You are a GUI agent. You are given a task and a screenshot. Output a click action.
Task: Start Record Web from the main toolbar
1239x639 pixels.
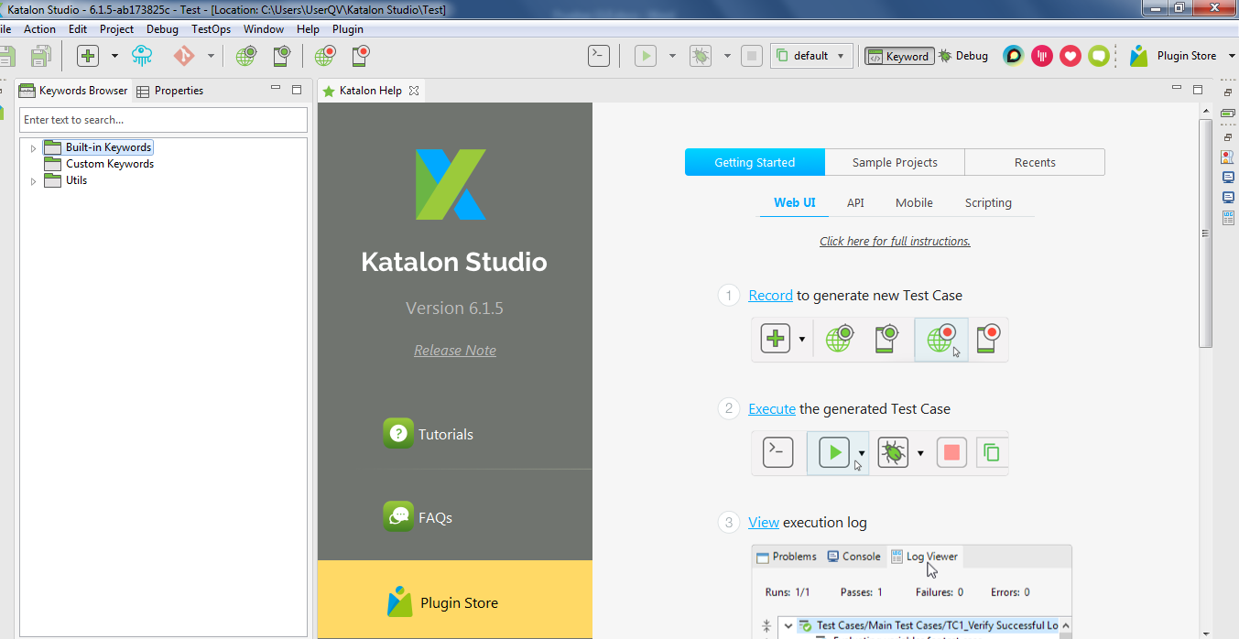[325, 56]
